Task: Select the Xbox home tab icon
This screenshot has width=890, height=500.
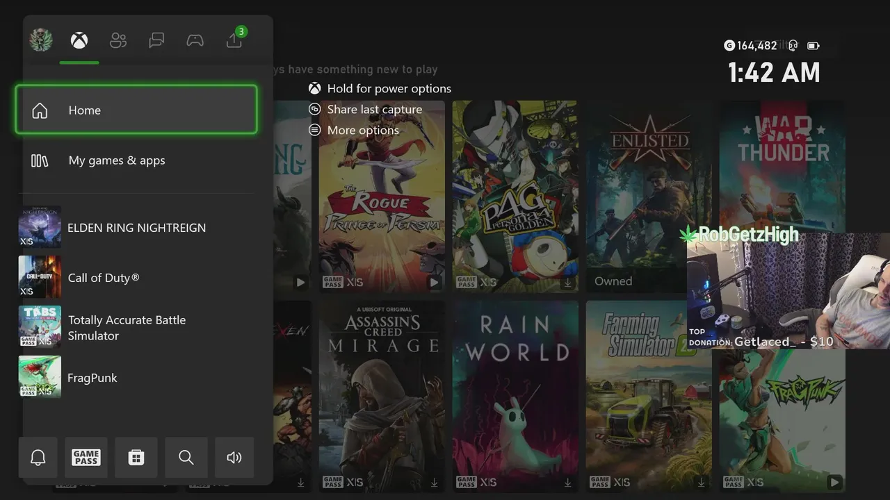Action: pyautogui.click(x=79, y=40)
